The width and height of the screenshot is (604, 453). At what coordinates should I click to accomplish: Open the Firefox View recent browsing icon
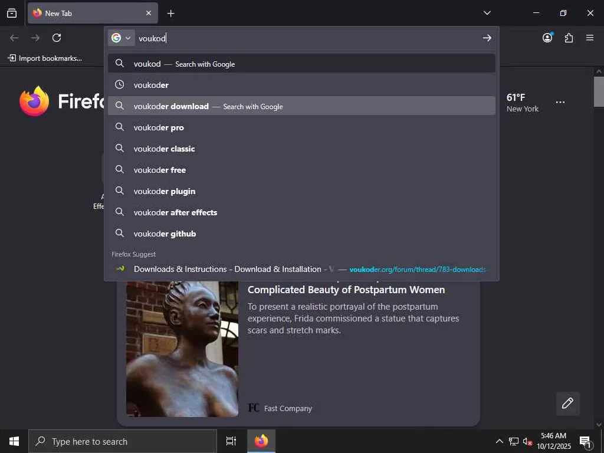[12, 13]
